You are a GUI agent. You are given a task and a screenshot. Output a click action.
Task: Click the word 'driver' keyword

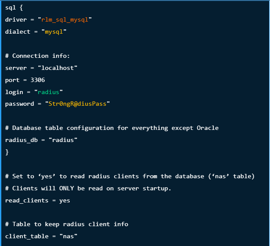(x=16, y=20)
